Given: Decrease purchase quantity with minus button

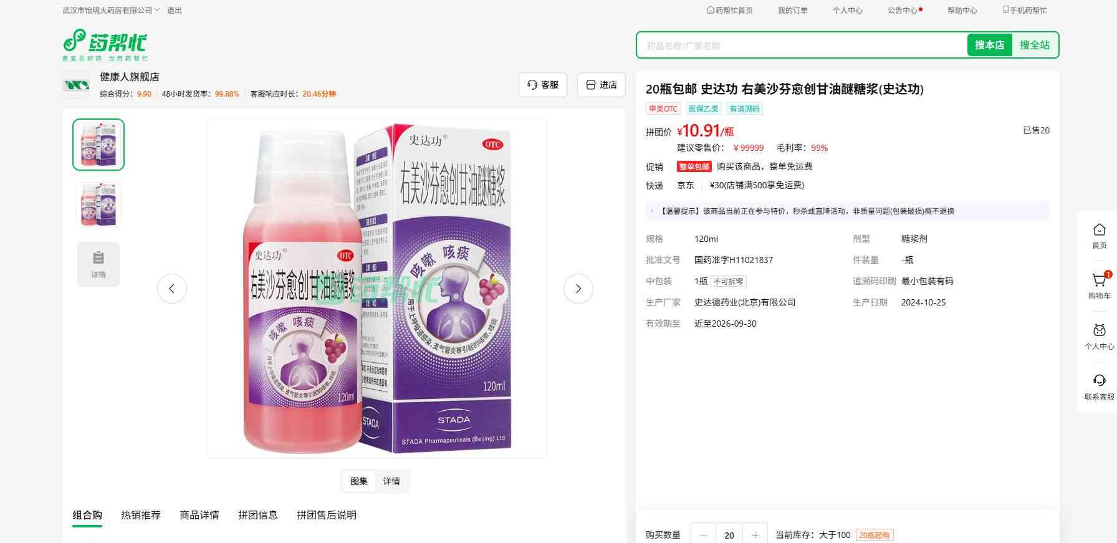Looking at the screenshot, I should tap(704, 535).
